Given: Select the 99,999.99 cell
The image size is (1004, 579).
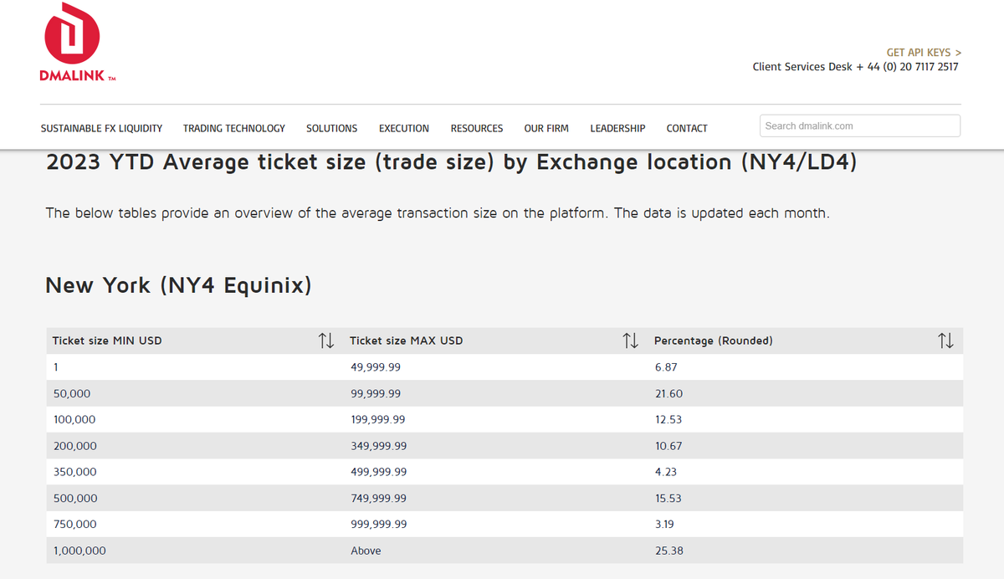Looking at the screenshot, I should (495, 393).
